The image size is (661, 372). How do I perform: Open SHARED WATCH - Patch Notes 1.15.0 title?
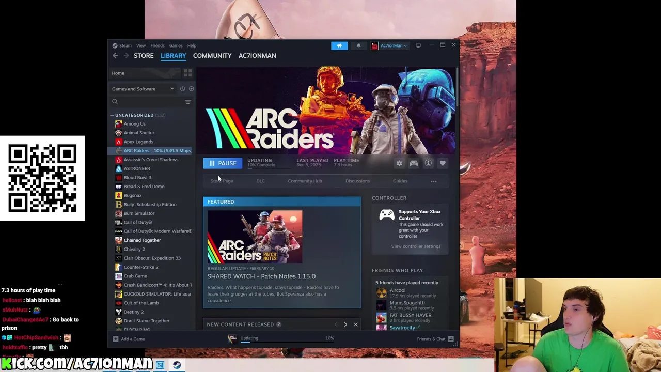(x=261, y=276)
